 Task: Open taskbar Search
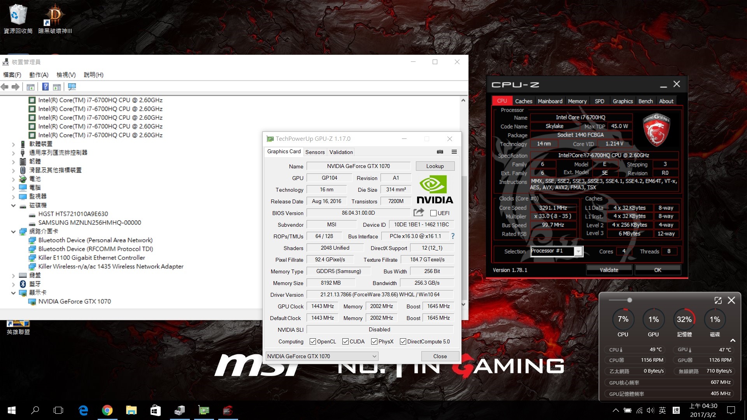pos(35,410)
